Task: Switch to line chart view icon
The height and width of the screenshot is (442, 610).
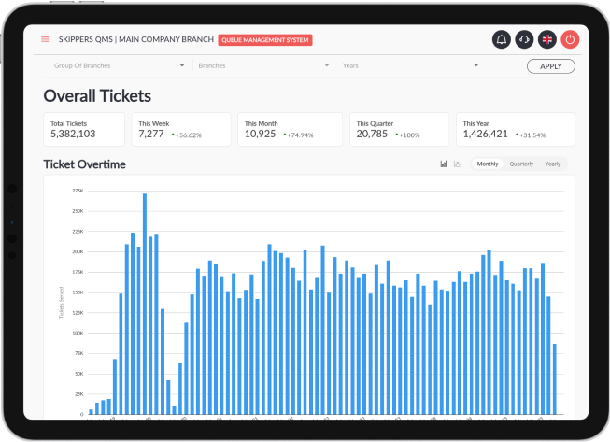Action: coord(457,164)
